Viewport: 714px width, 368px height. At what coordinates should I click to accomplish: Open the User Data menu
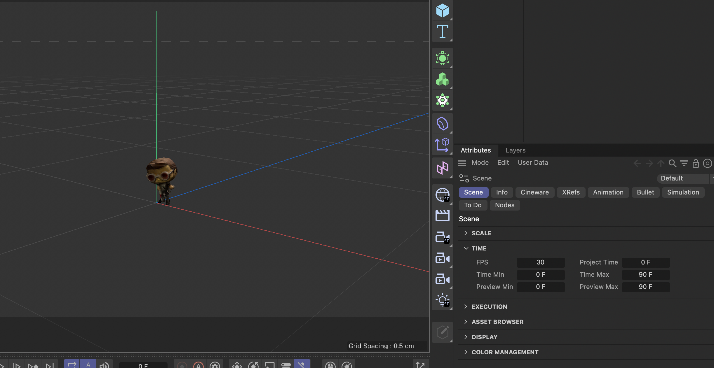532,162
